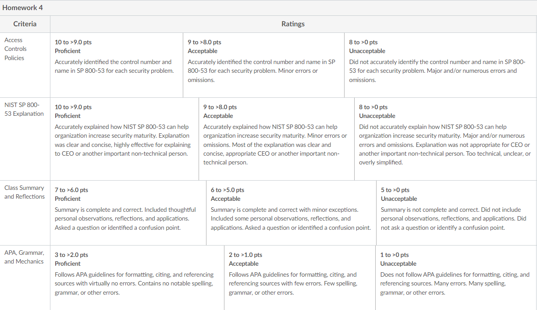This screenshot has height=310, width=537.
Task: Choose Proficient rating for Access Controls Policies
Action: coord(117,65)
